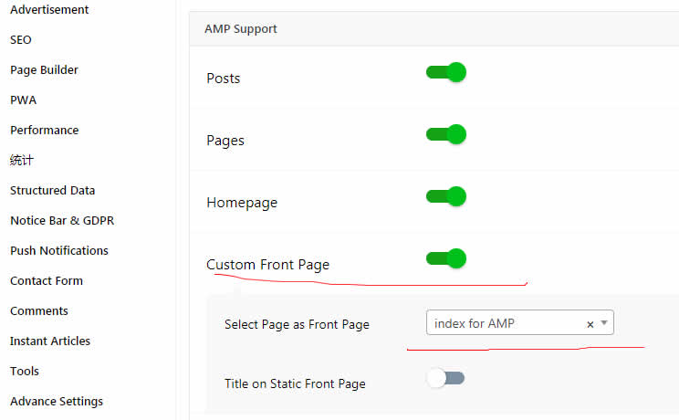Disable AMP support for Posts
Image resolution: width=679 pixels, height=420 pixels.
point(446,72)
